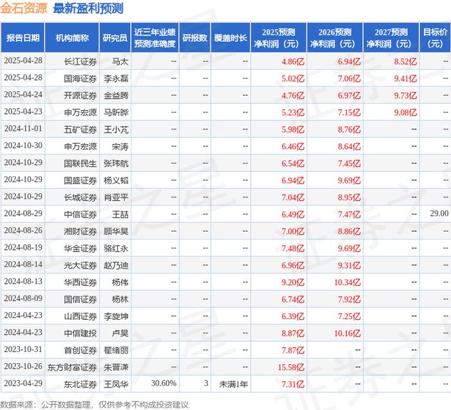This screenshot has height=410, width=451.
Task: Click report date 2024-08-29
Action: pyautogui.click(x=23, y=214)
